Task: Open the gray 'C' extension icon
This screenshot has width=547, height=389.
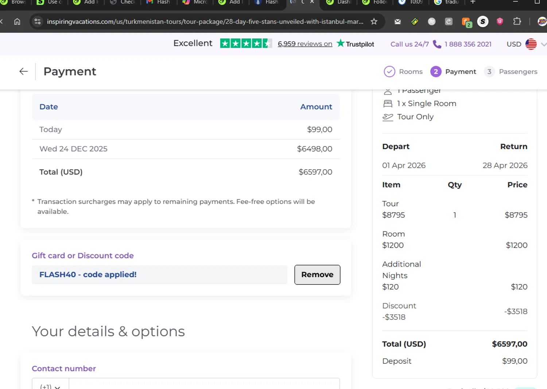Action: coord(449,22)
